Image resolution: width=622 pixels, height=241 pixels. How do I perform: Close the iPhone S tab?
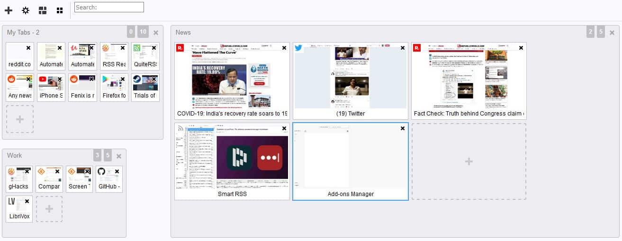[60, 79]
